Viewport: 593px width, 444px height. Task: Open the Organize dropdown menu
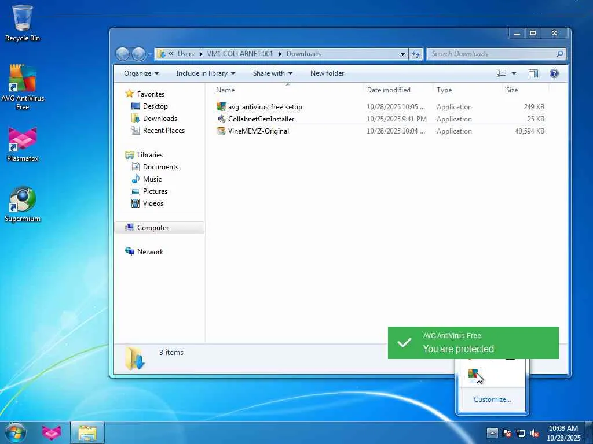pyautogui.click(x=141, y=73)
